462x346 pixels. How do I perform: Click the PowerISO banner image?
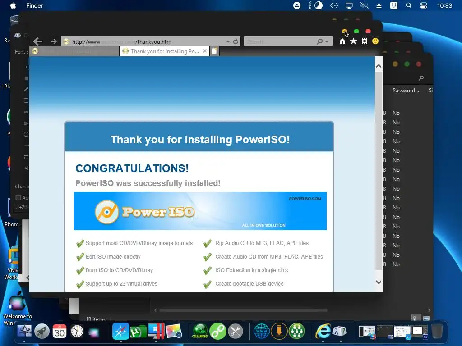(200, 211)
